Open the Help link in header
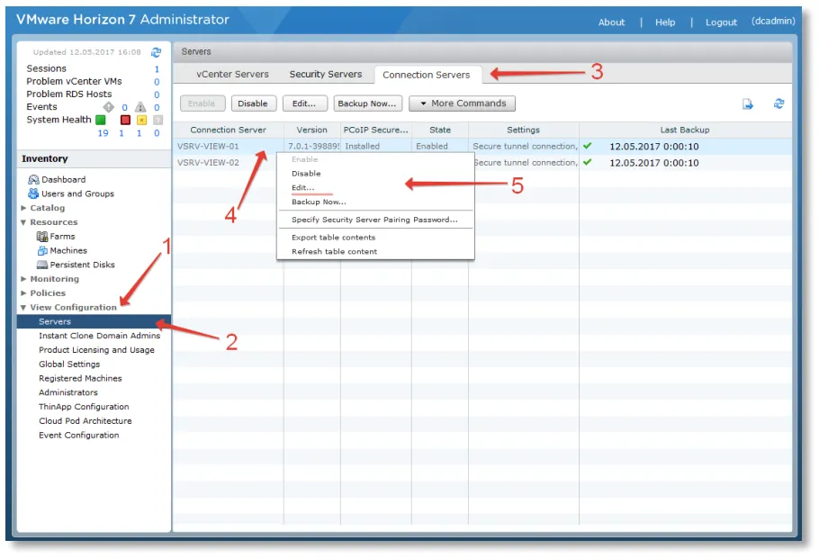Image resolution: width=819 pixels, height=558 pixels. pos(665,22)
